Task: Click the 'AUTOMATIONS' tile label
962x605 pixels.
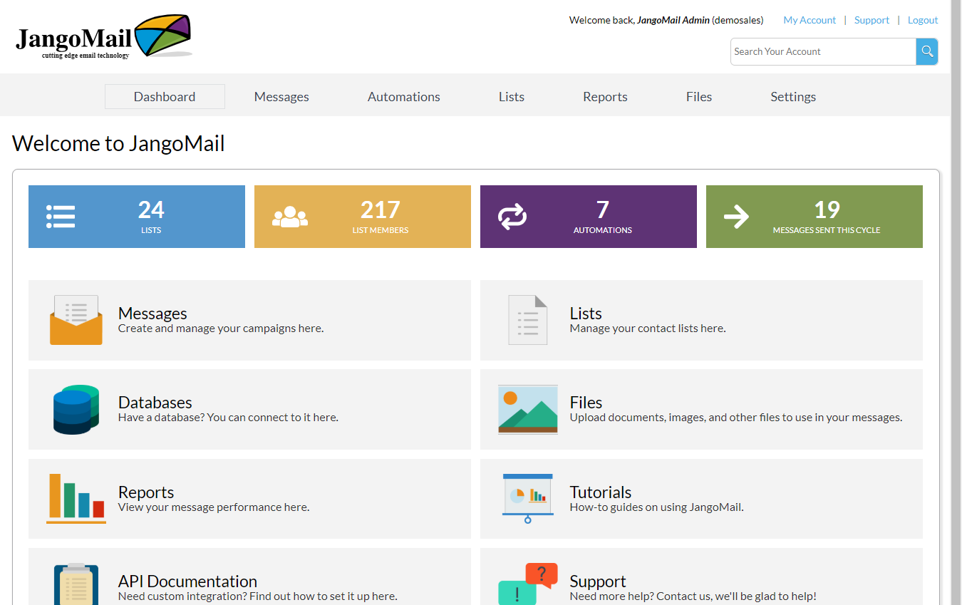Action: click(x=603, y=230)
